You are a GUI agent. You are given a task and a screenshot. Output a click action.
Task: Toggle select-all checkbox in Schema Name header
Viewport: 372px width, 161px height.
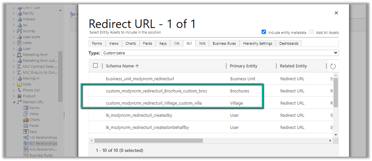pos(95,66)
